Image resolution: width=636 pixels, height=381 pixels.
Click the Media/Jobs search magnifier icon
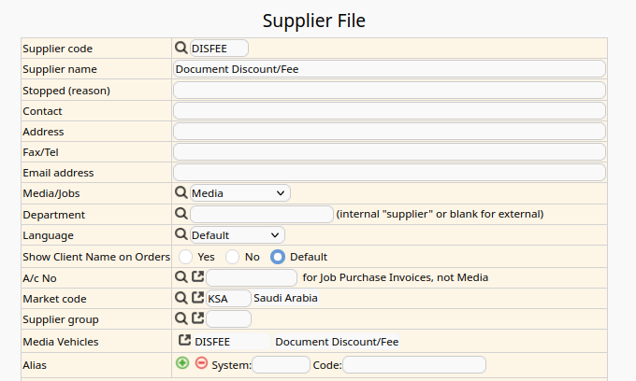pos(181,192)
